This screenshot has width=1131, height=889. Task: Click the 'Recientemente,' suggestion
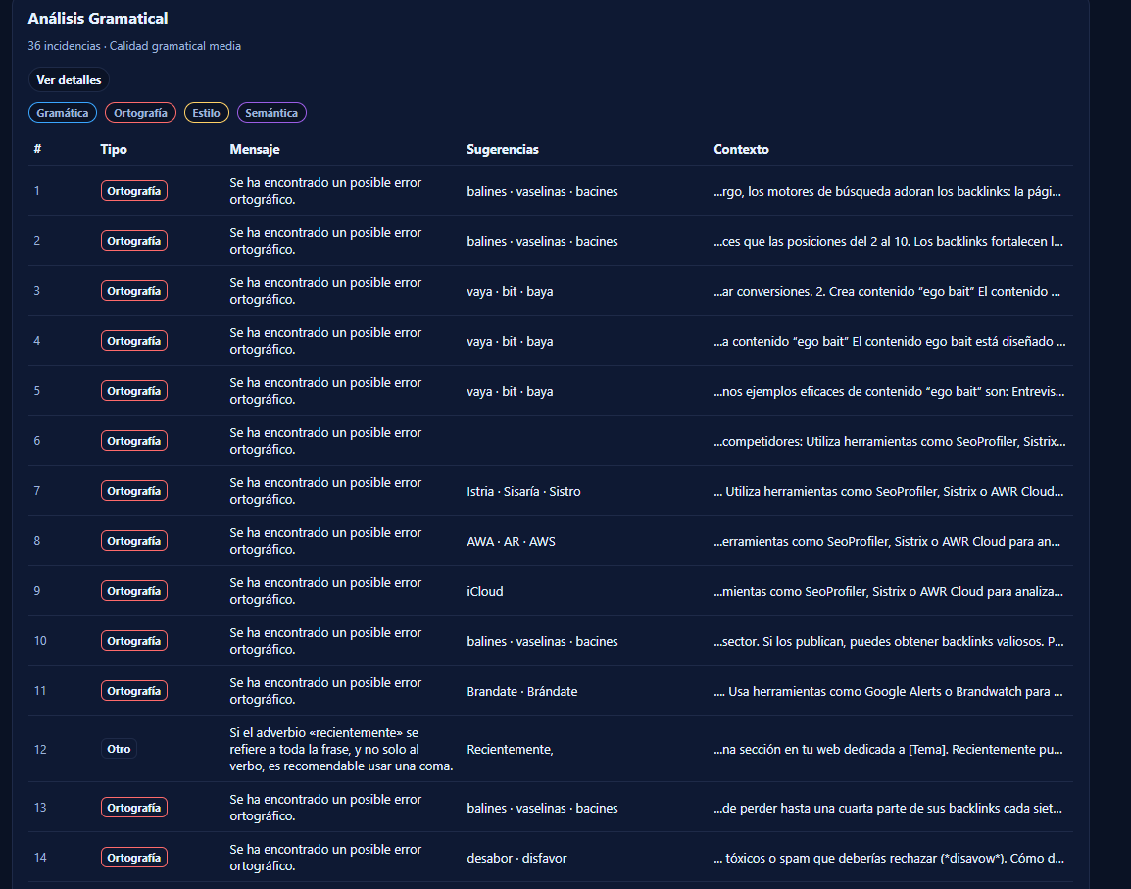coord(510,749)
